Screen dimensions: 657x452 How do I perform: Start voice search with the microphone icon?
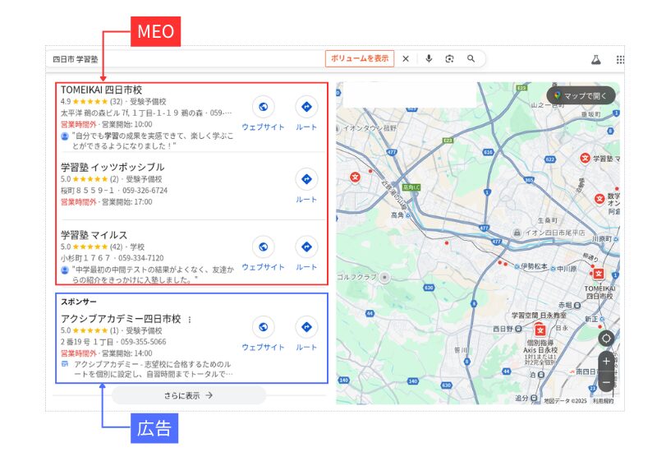pos(429,58)
